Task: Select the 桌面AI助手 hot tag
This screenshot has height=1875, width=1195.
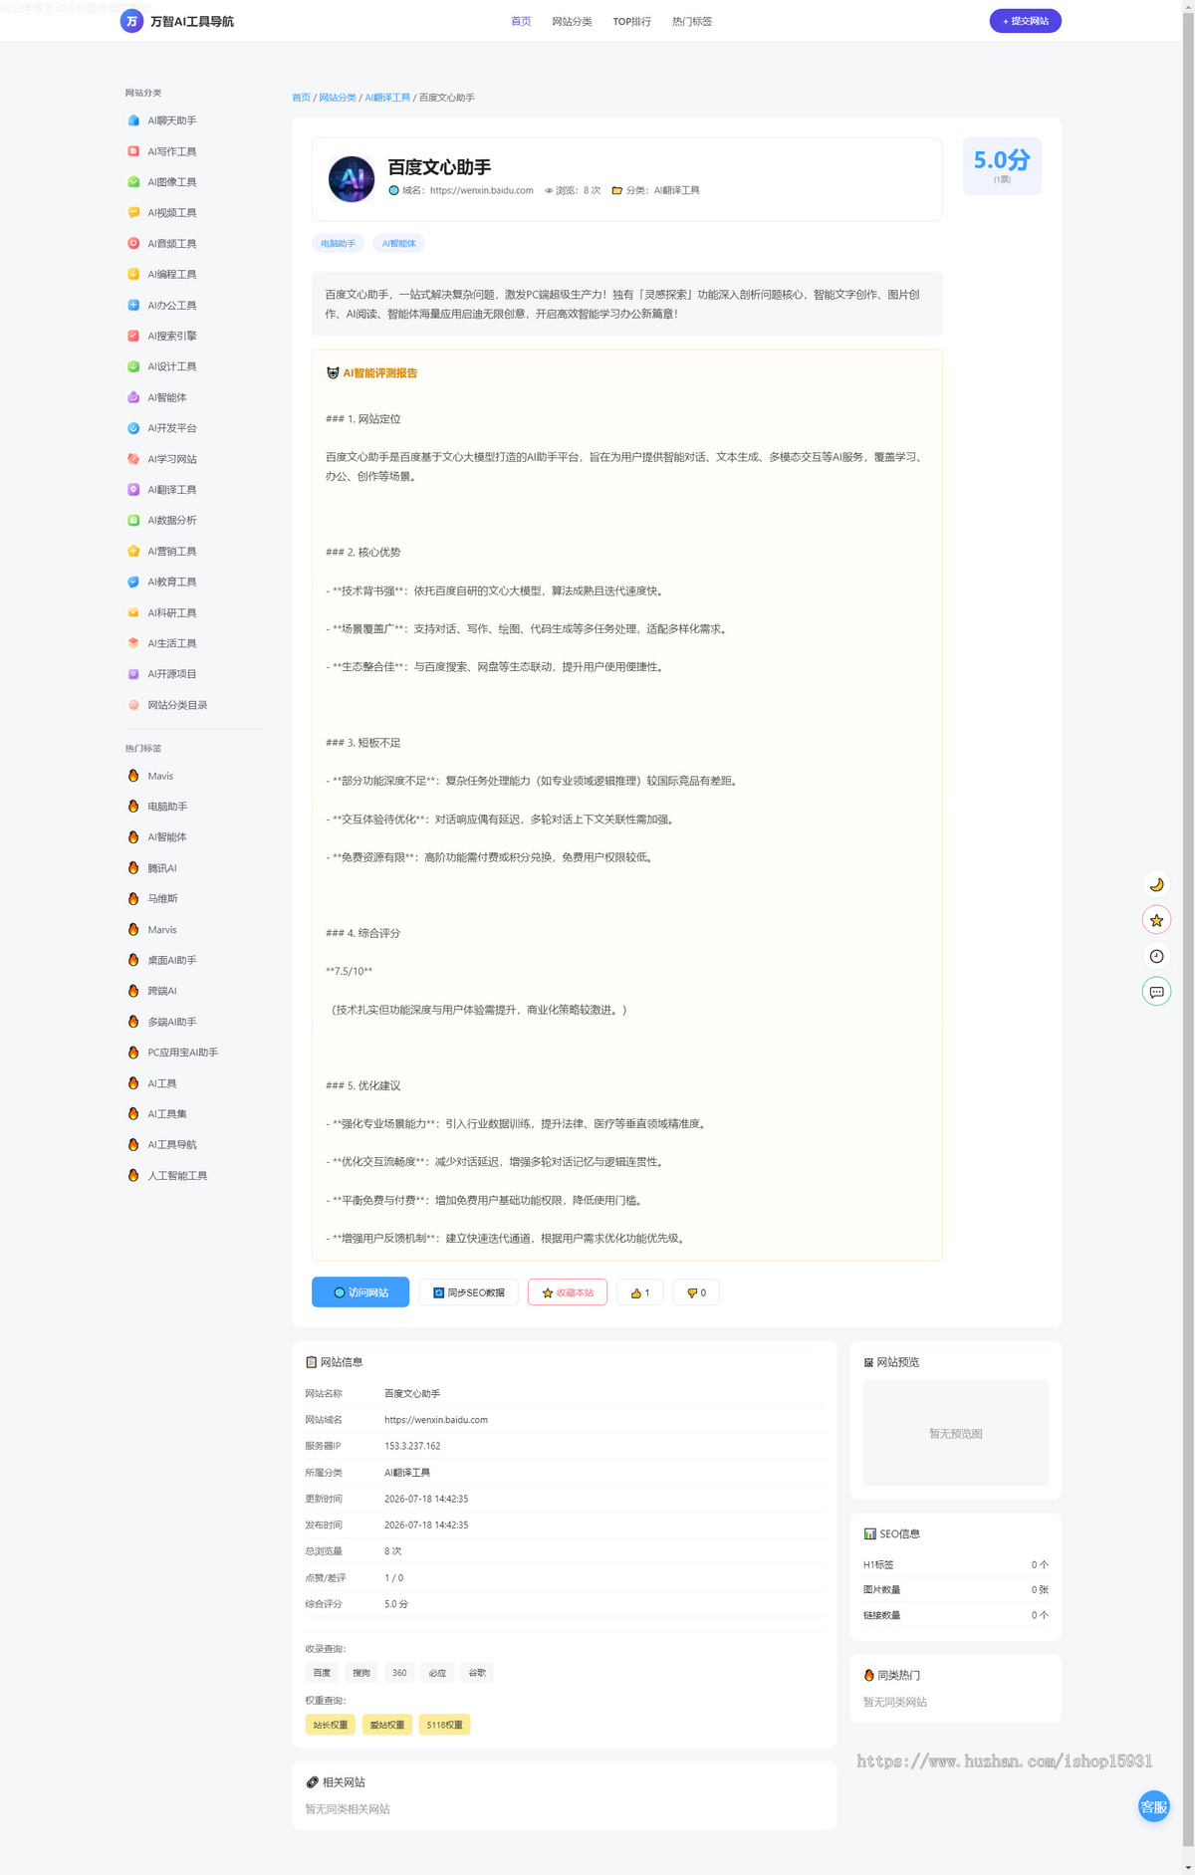Action: point(172,960)
